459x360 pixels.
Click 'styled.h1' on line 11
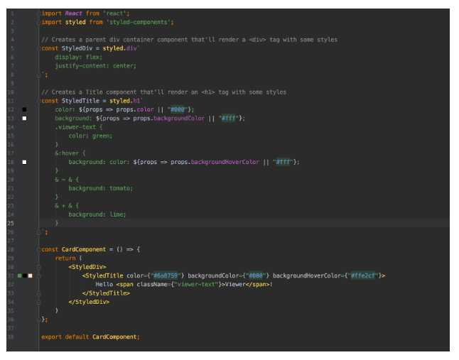coord(125,101)
